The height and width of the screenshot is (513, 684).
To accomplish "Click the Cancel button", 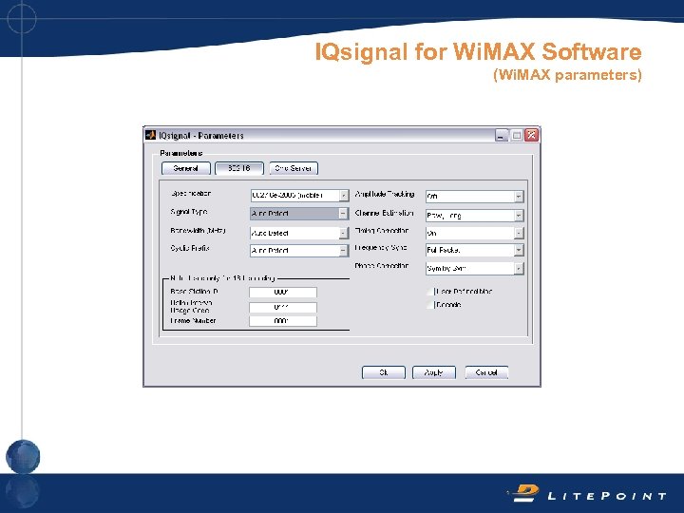I will coord(486,372).
